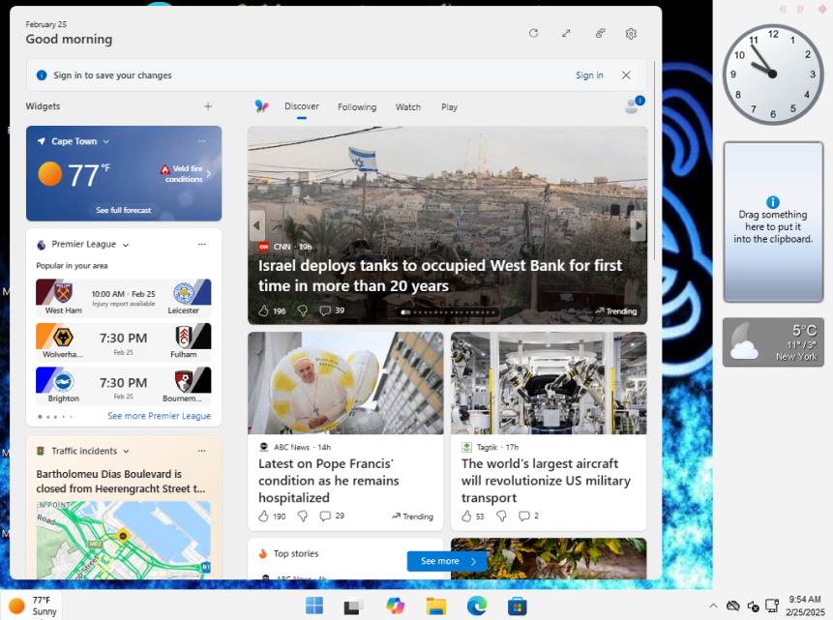This screenshot has height=620, width=833.
Task: Go to next headline slide
Action: click(639, 225)
